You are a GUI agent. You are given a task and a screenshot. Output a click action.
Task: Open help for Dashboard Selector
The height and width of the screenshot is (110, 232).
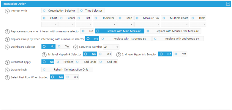pos(7,47)
